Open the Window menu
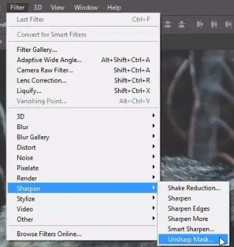 pos(86,8)
